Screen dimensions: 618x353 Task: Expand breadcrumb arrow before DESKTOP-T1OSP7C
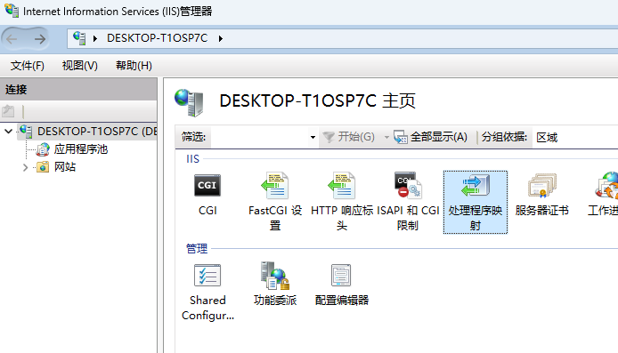tap(95, 38)
